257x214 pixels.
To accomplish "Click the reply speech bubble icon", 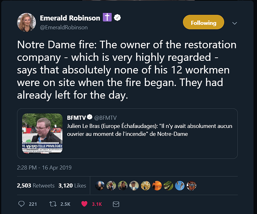I will 21,204.
